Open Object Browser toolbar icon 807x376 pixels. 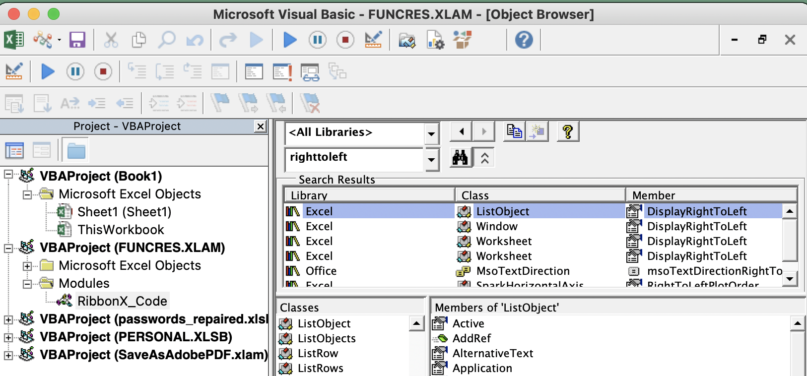pyautogui.click(x=463, y=39)
